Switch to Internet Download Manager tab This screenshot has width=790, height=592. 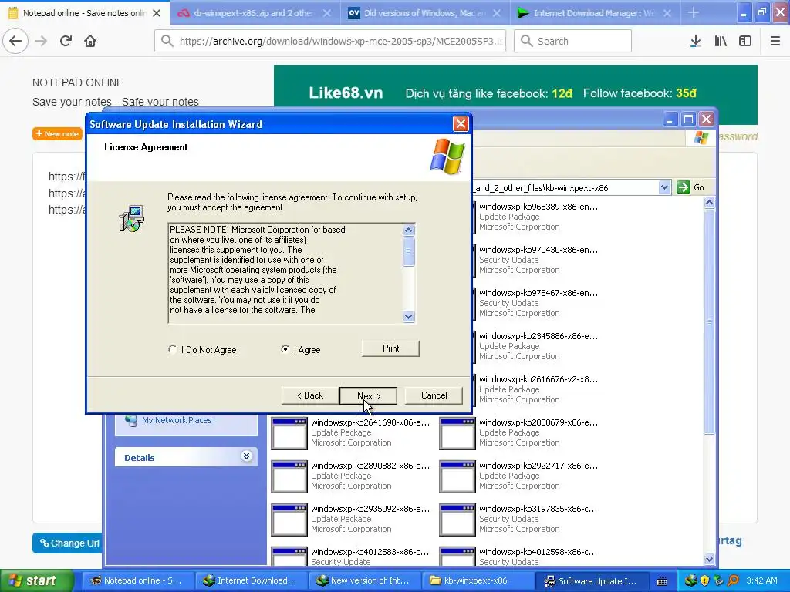(x=593, y=13)
